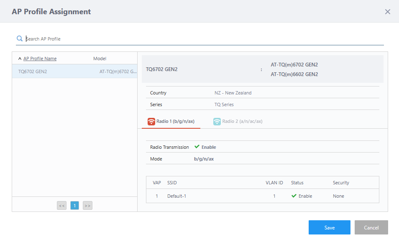Select page 1 in pagination
399x242 pixels.
74,205
